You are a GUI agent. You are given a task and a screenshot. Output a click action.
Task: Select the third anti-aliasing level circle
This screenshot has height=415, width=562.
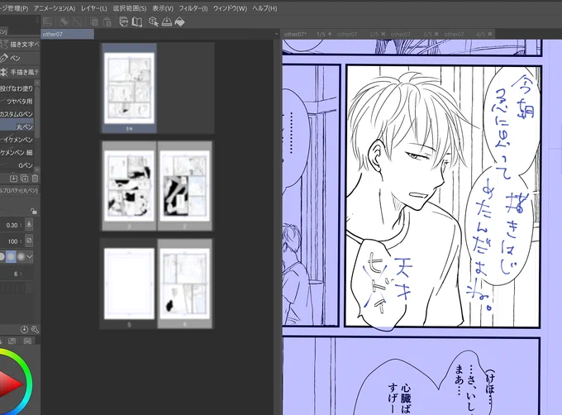pos(21,256)
